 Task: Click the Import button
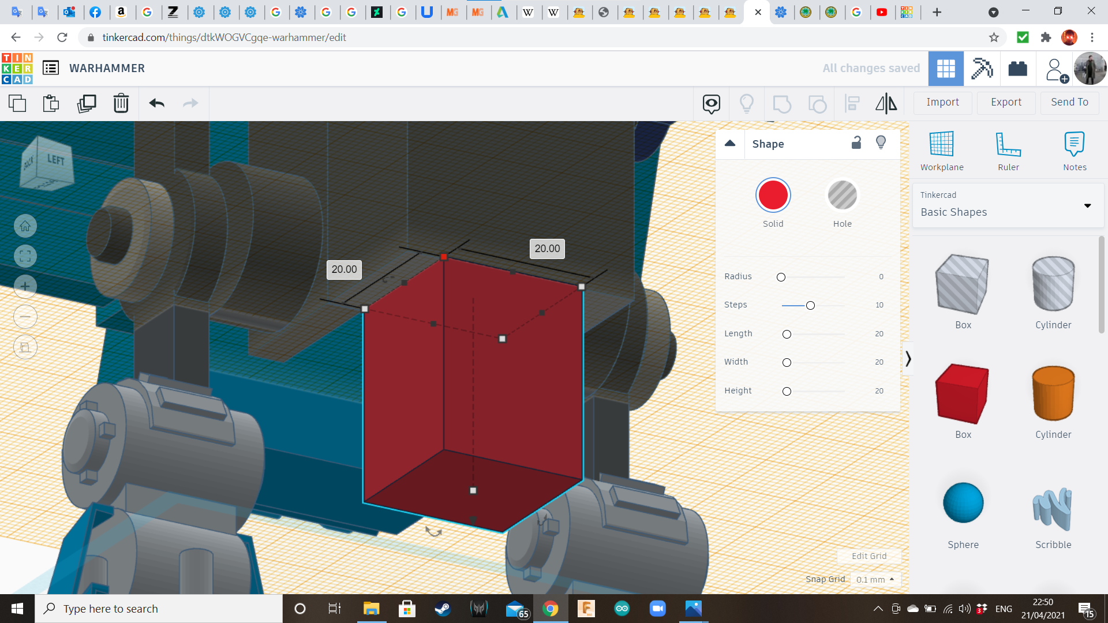tap(942, 102)
